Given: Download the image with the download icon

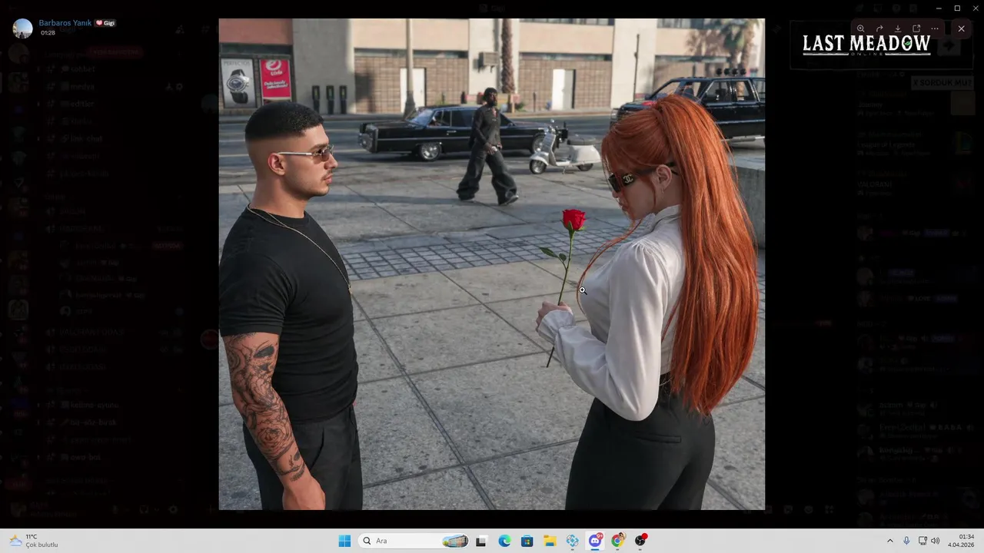Looking at the screenshot, I should [898, 28].
